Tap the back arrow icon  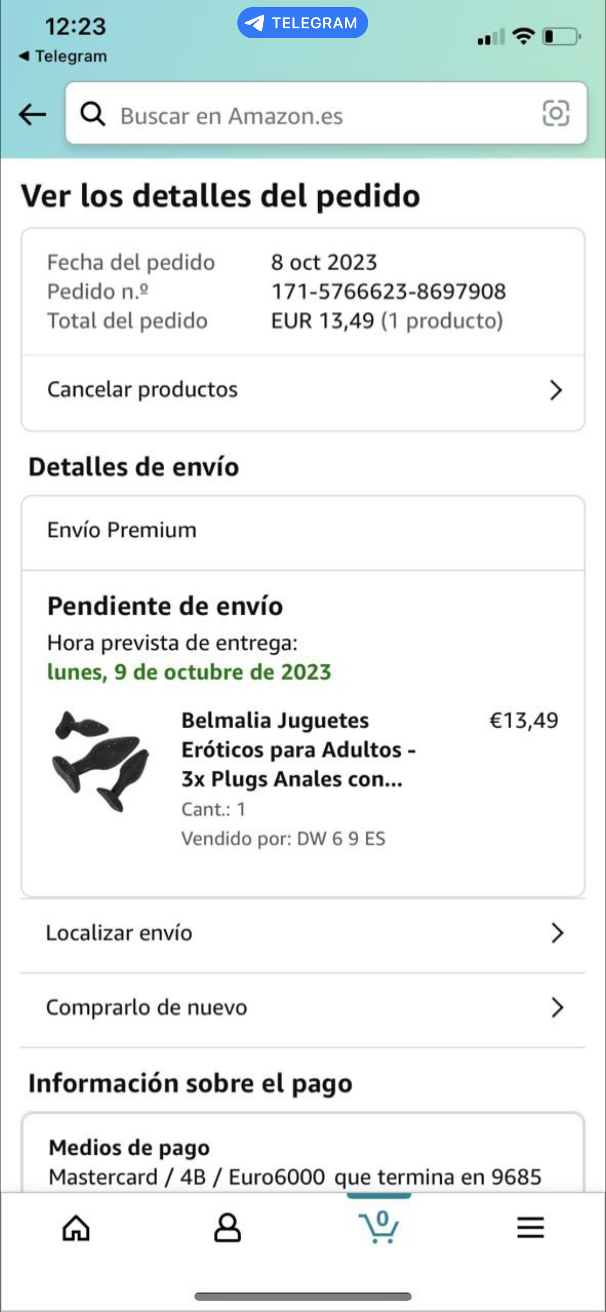(x=32, y=114)
